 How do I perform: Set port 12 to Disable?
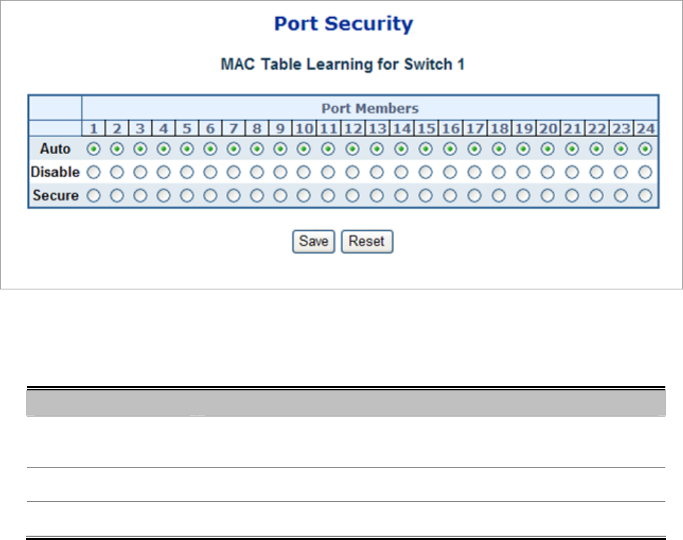click(x=353, y=172)
